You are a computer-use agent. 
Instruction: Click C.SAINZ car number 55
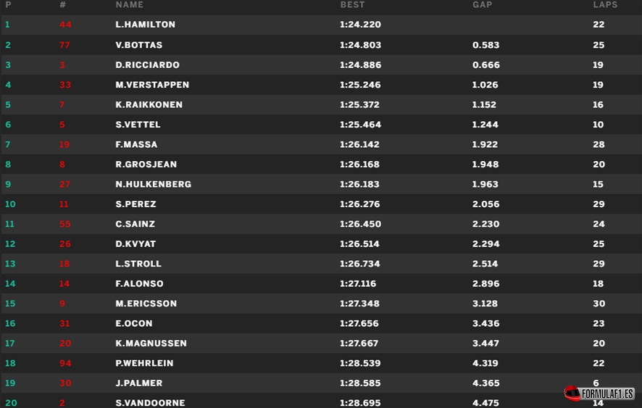[x=64, y=224]
